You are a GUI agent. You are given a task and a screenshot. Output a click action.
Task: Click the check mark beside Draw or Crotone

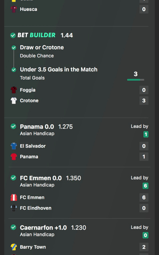(14, 47)
